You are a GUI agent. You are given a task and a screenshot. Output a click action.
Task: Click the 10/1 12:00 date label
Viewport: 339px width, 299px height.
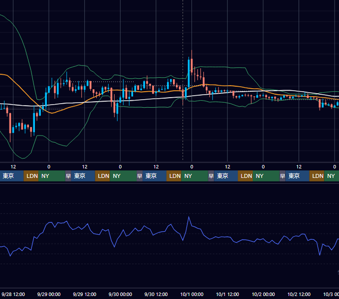coord(227,294)
